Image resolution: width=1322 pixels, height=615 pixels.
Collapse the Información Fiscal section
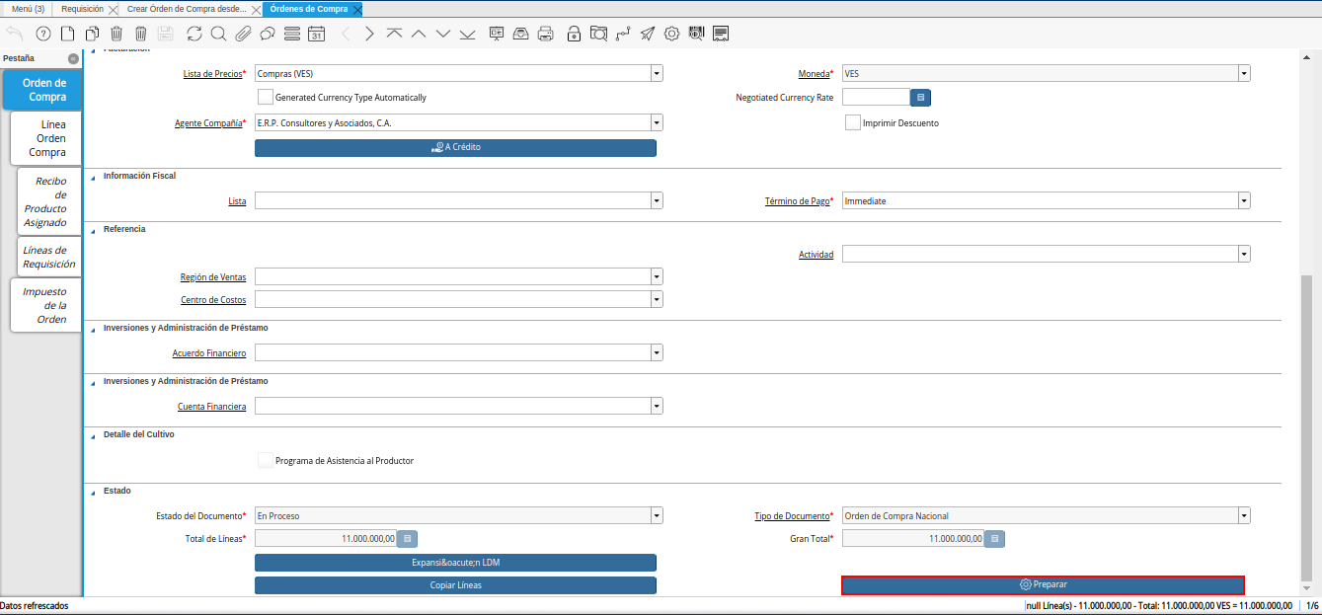95,177
